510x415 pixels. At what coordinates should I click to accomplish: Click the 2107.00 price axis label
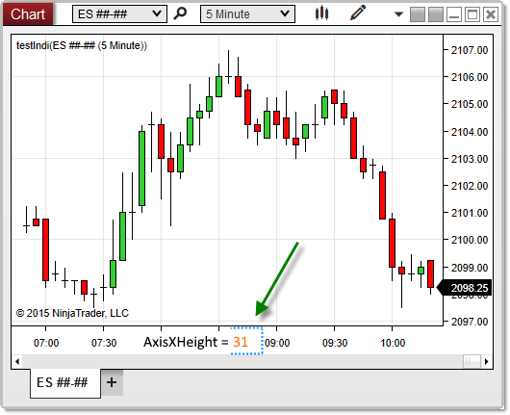pos(470,50)
